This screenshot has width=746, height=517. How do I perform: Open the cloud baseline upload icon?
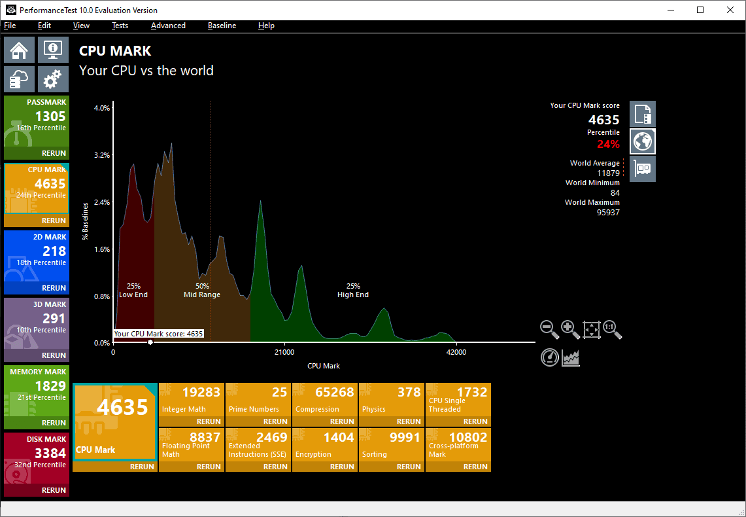pos(20,79)
